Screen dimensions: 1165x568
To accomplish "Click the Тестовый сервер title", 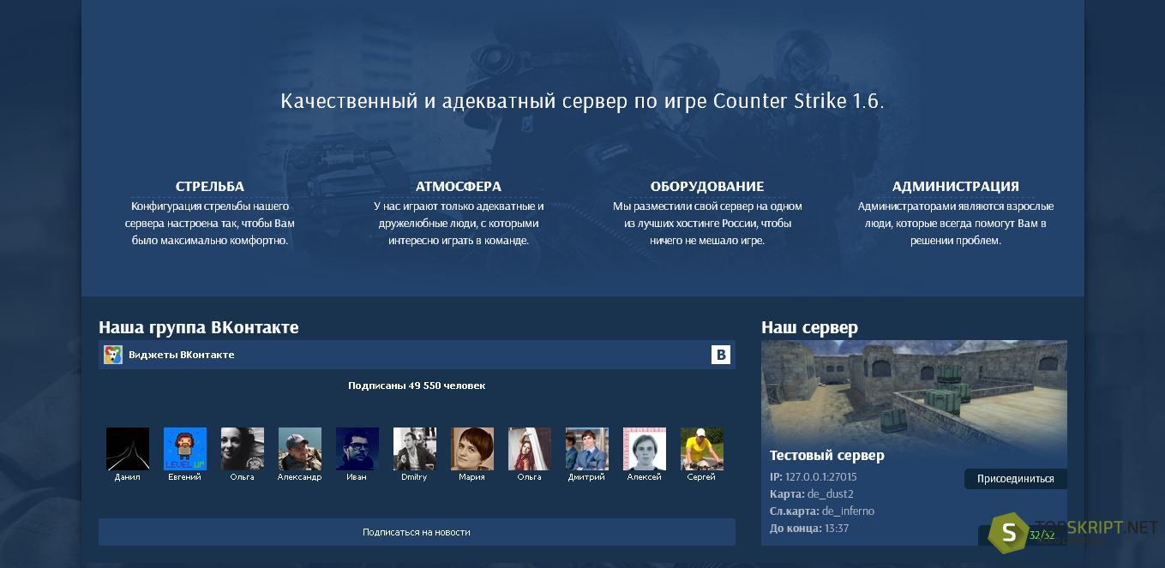I will (x=827, y=456).
